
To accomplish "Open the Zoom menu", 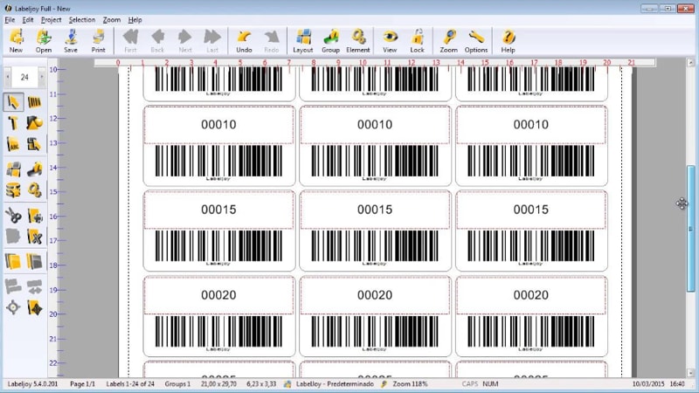I will (x=112, y=19).
